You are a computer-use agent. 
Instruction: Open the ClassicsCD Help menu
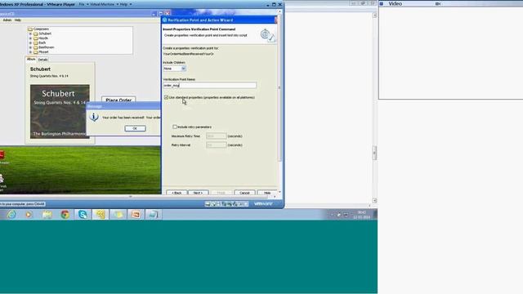(x=18, y=20)
